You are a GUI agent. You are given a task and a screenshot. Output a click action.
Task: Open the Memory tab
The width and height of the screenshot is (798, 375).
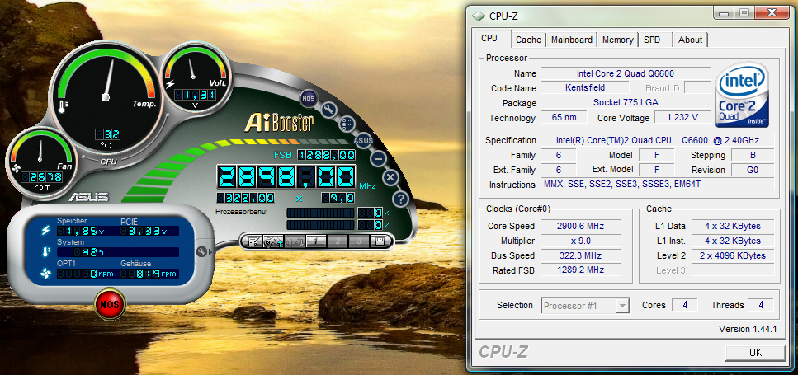[618, 40]
